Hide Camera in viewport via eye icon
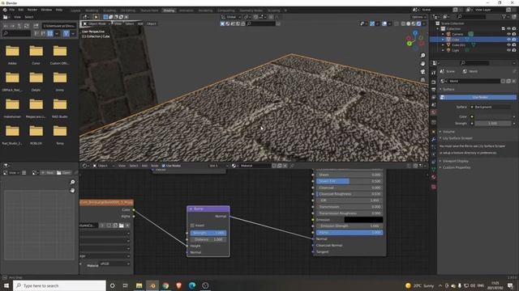The image size is (519, 291). [508, 34]
